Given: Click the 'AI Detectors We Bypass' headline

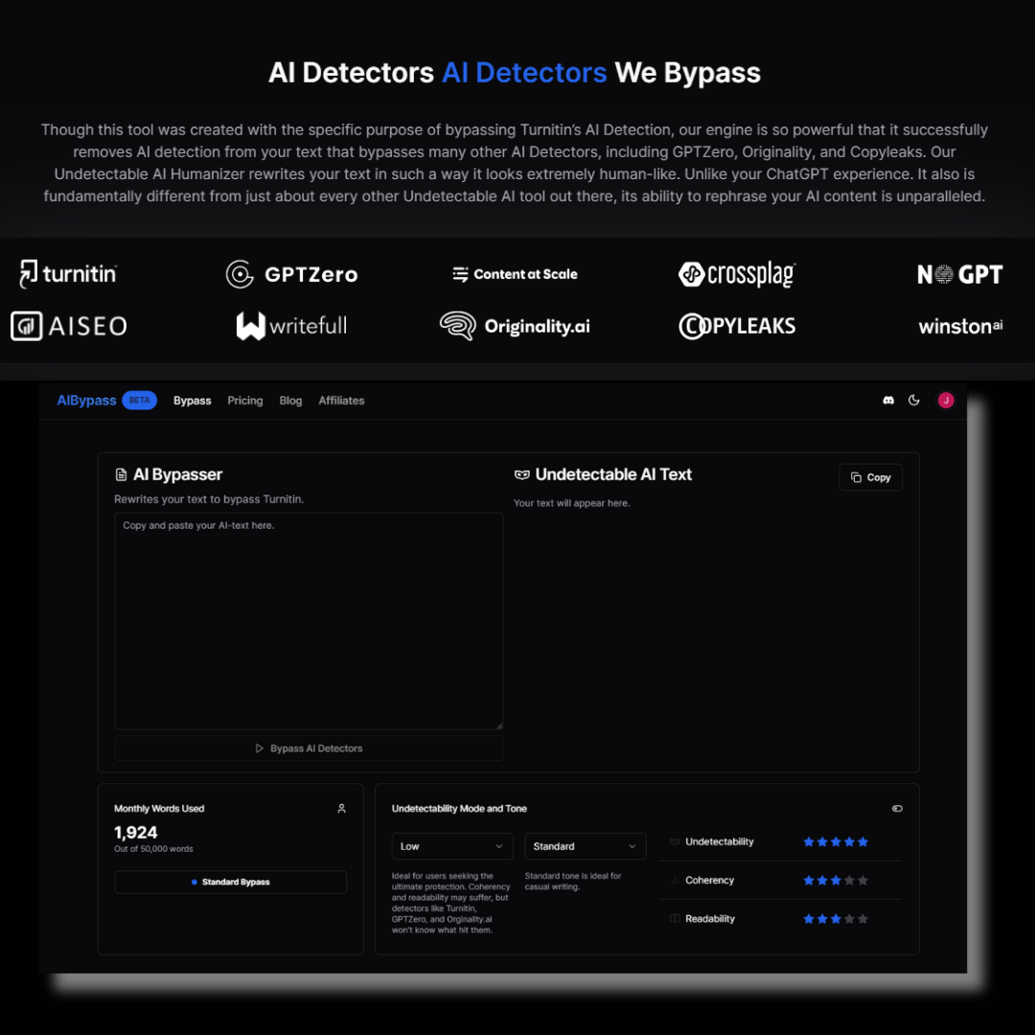Looking at the screenshot, I should [x=515, y=73].
